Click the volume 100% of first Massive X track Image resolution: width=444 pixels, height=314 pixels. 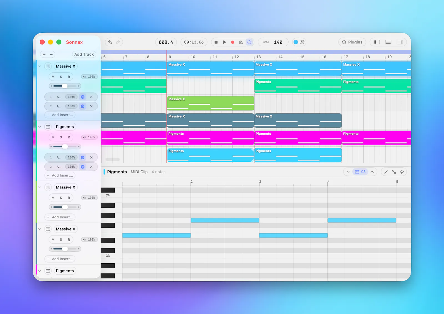[x=89, y=77]
